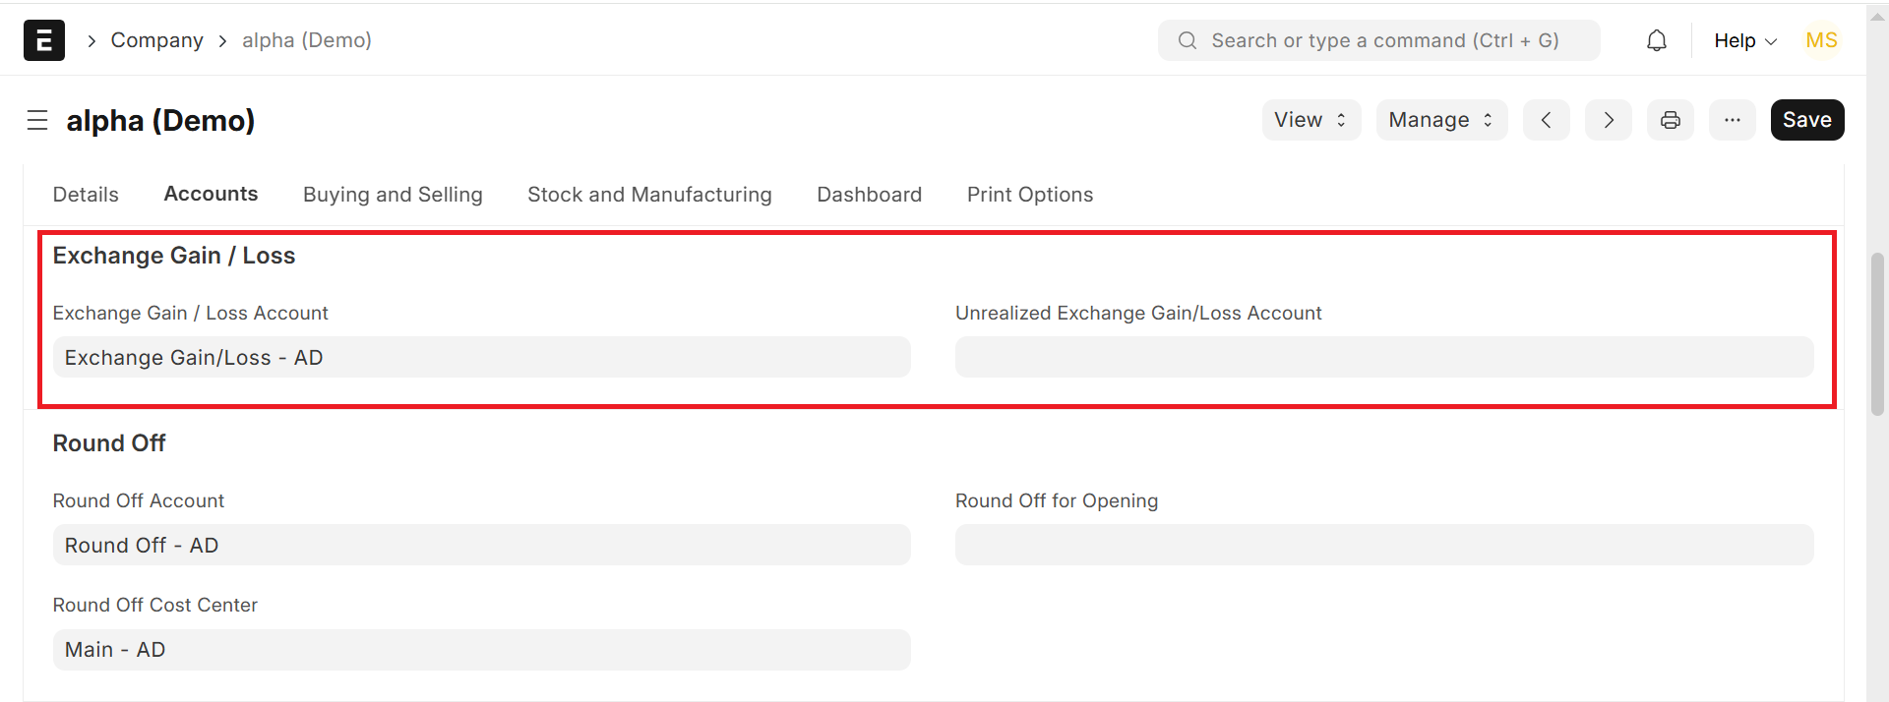Viewport: 1889px width, 702px height.
Task: Click the Unrealized Exchange Gain/Loss Account field
Action: point(1384,357)
